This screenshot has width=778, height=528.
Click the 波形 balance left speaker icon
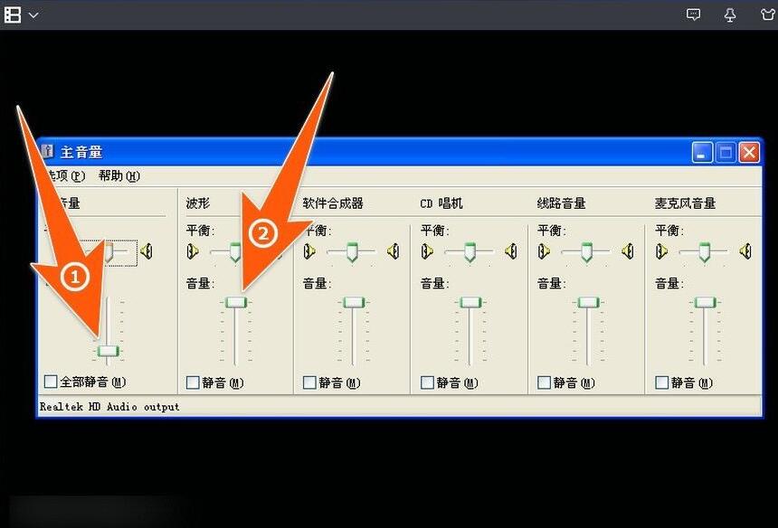click(193, 251)
